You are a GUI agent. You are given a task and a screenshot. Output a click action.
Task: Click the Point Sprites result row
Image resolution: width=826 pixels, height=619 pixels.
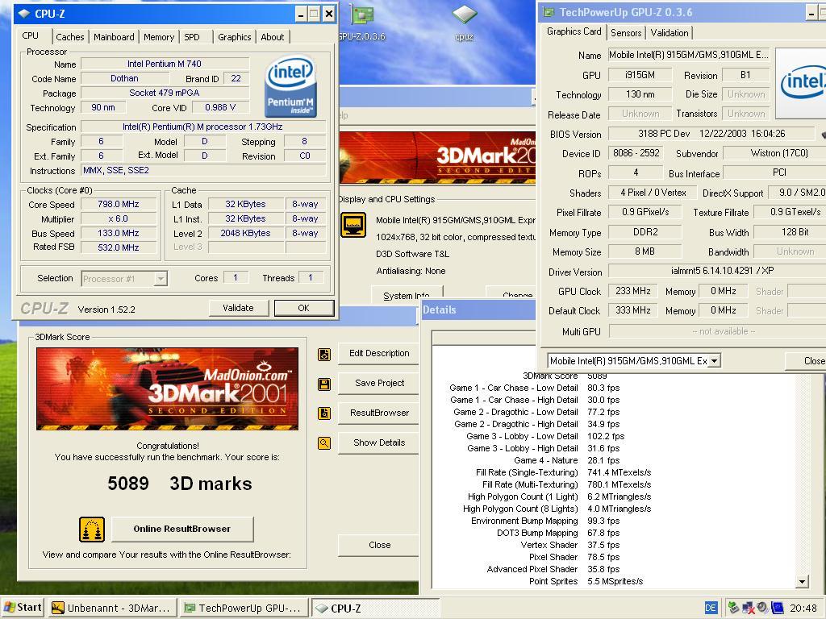click(x=586, y=582)
